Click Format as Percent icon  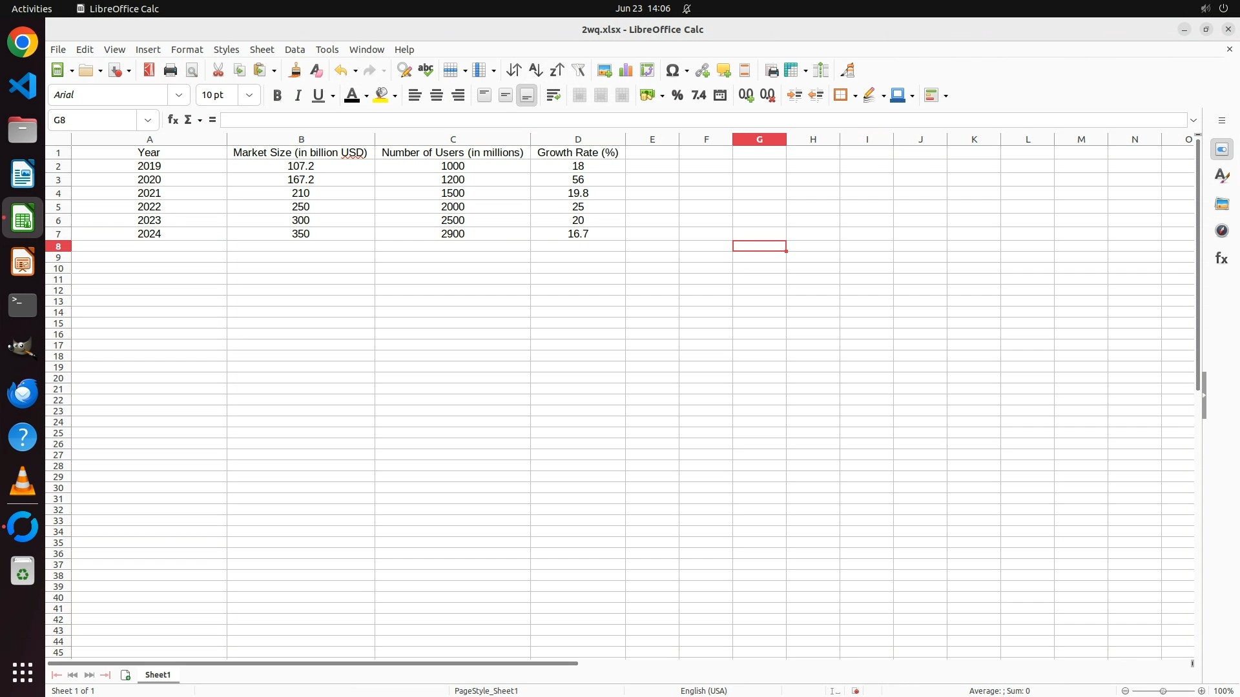[677, 96]
